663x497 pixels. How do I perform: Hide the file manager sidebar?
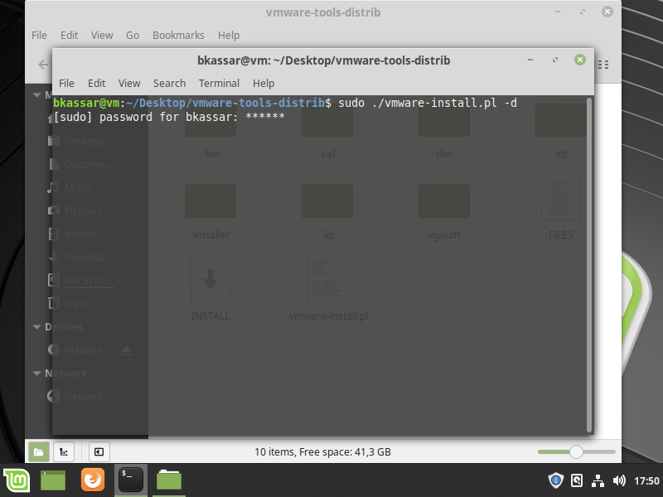click(99, 452)
